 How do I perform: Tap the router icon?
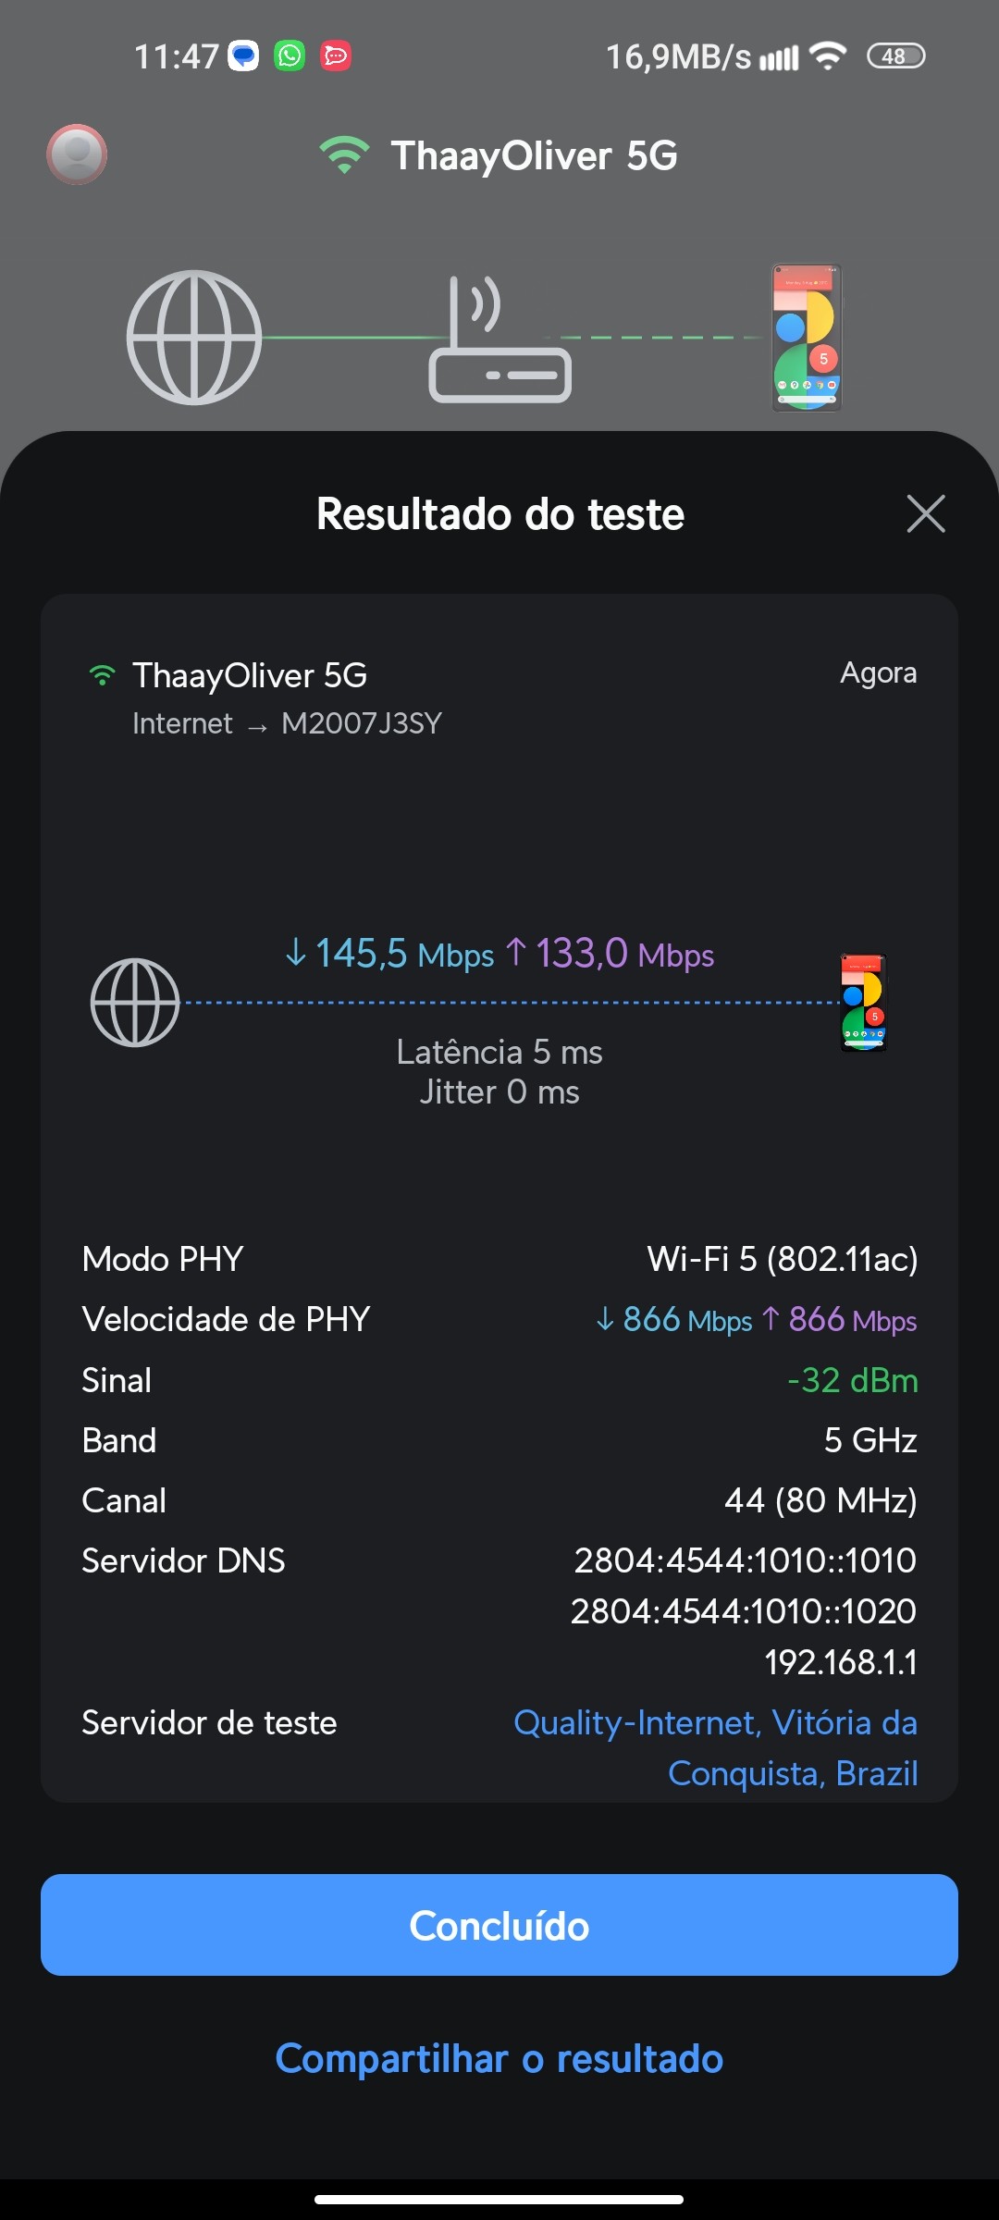coord(499,342)
